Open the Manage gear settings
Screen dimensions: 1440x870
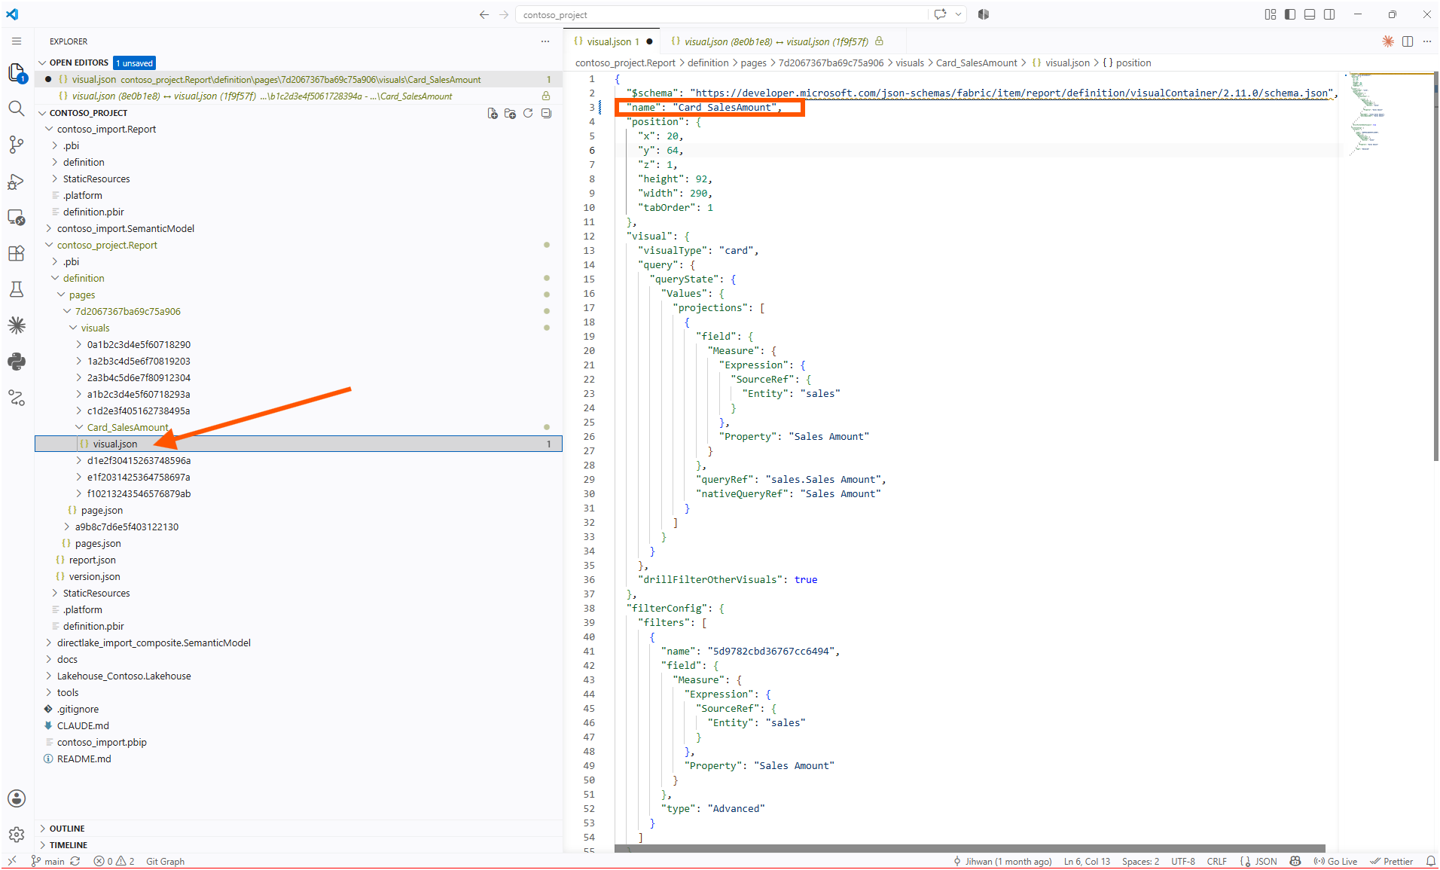click(x=17, y=835)
